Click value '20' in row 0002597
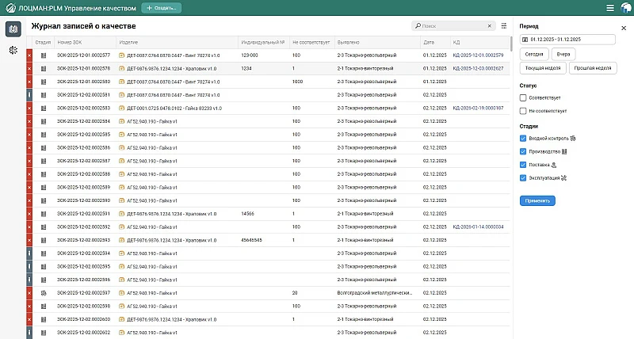This screenshot has width=634, height=339. click(x=295, y=293)
